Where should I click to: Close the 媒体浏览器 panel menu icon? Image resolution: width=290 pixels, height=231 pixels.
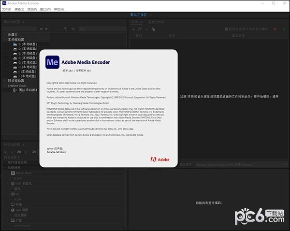coord(23,22)
